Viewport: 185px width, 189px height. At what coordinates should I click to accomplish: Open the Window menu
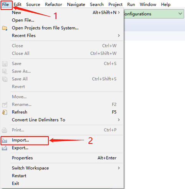(x=148, y=5)
